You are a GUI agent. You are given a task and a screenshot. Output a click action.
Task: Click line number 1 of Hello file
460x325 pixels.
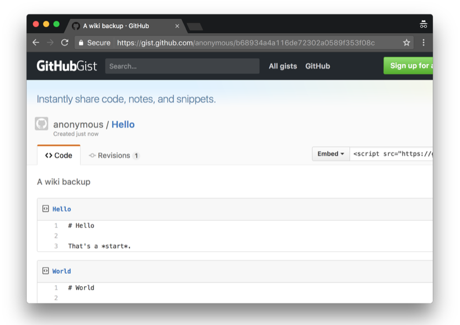pyautogui.click(x=56, y=226)
